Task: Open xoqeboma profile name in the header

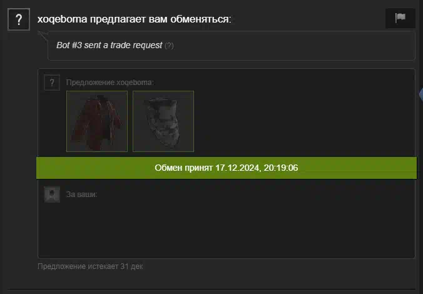Action: point(63,19)
